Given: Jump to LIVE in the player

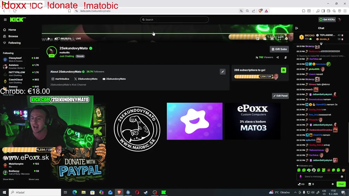Looking at the screenshot, I should (x=78, y=39).
